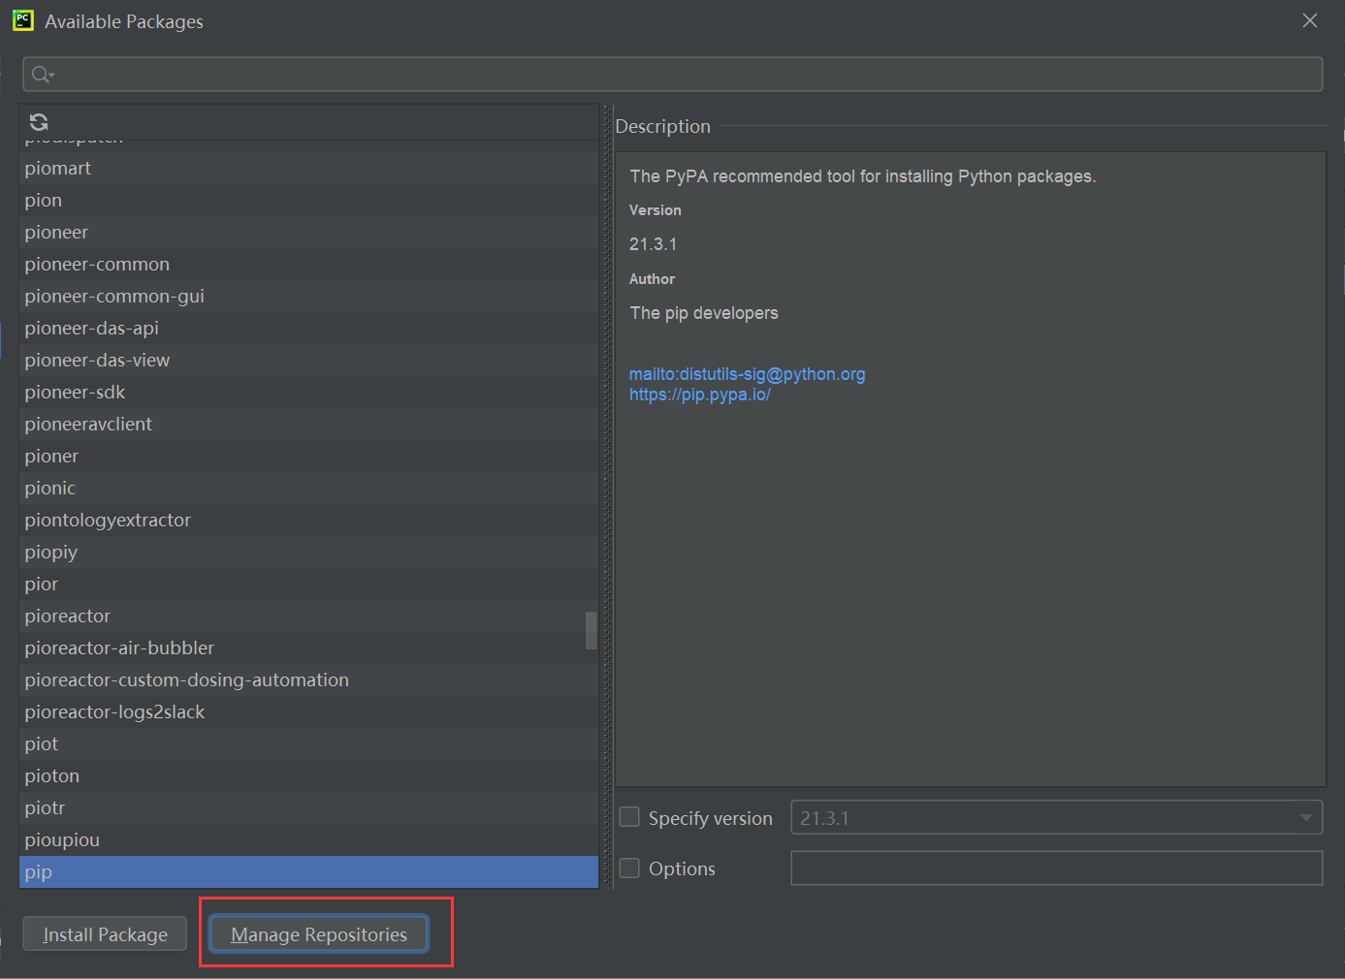1345x979 pixels.
Task: Select the pioreactor package
Action: (68, 616)
